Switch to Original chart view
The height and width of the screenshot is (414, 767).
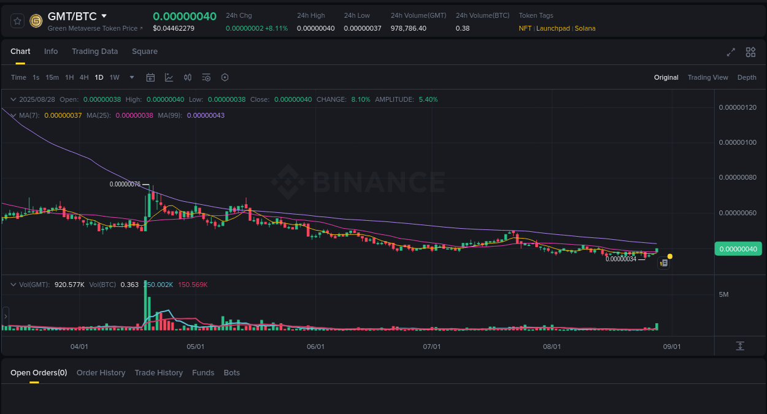tap(666, 77)
